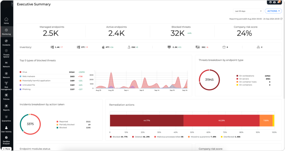Expand the sidebar with the chevron arrow

pos(12,4)
